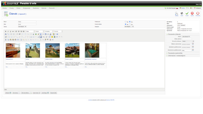Insert a smiley emoticon from editor toolbar
This screenshot has width=203, height=114.
pos(52,37)
